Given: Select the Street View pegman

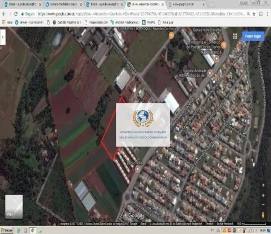Looking at the screenshot, I should pyautogui.click(x=263, y=215).
